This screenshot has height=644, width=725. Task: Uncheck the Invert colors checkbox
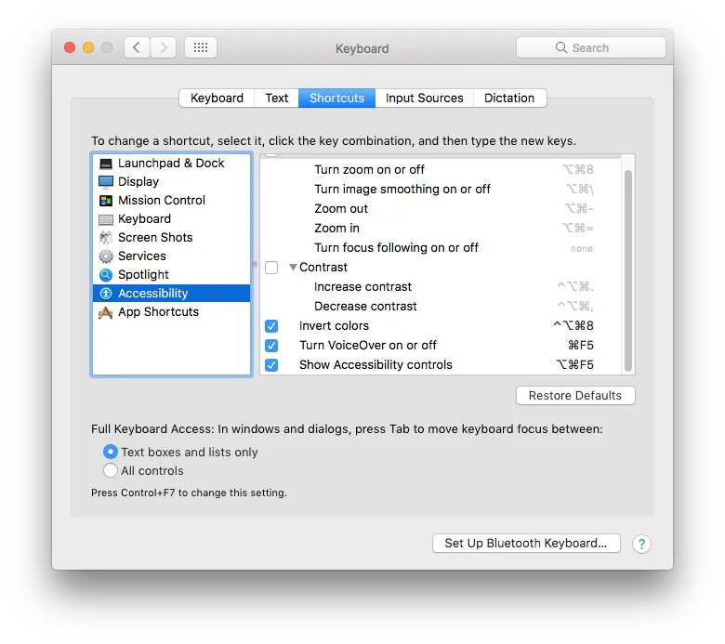pos(271,326)
